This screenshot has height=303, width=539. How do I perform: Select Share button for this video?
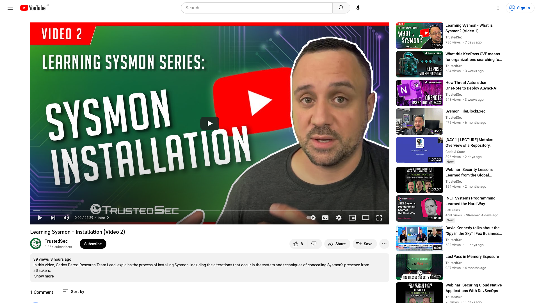(337, 244)
